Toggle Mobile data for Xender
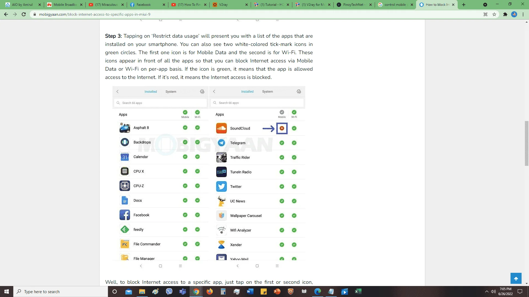The height and width of the screenshot is (297, 529). point(282,245)
